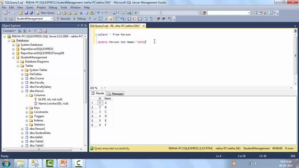Image resolution: width=299 pixels, height=168 pixels.
Task: Toggle Object Explorer auto-hide pin
Action: [82, 26]
